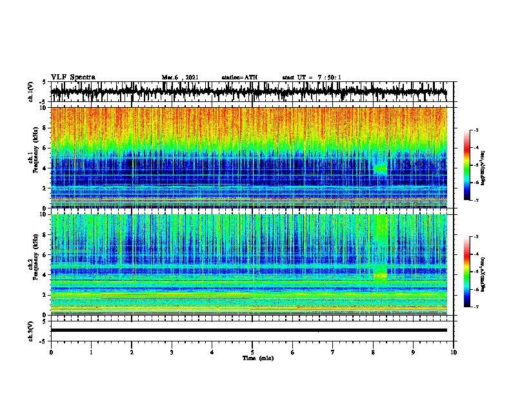Click time axis tick label "8"

[x=373, y=352]
